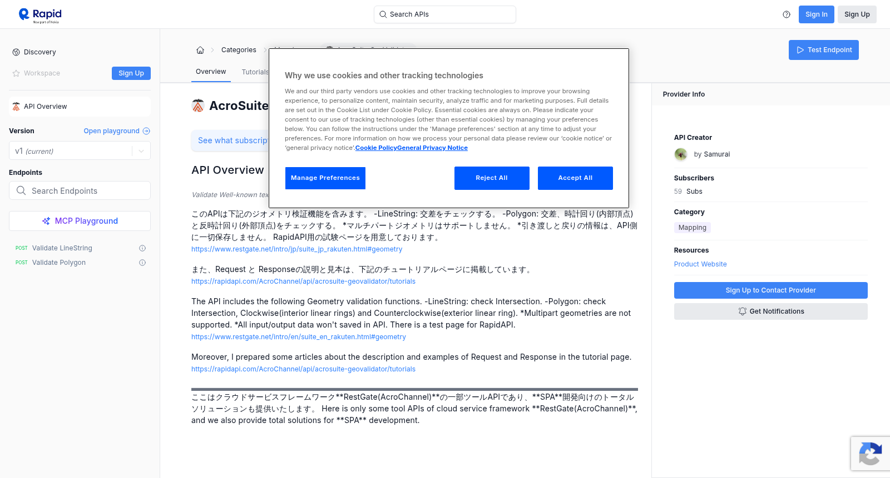Click the Open playground arrow icon
The image size is (890, 478).
(x=146, y=131)
